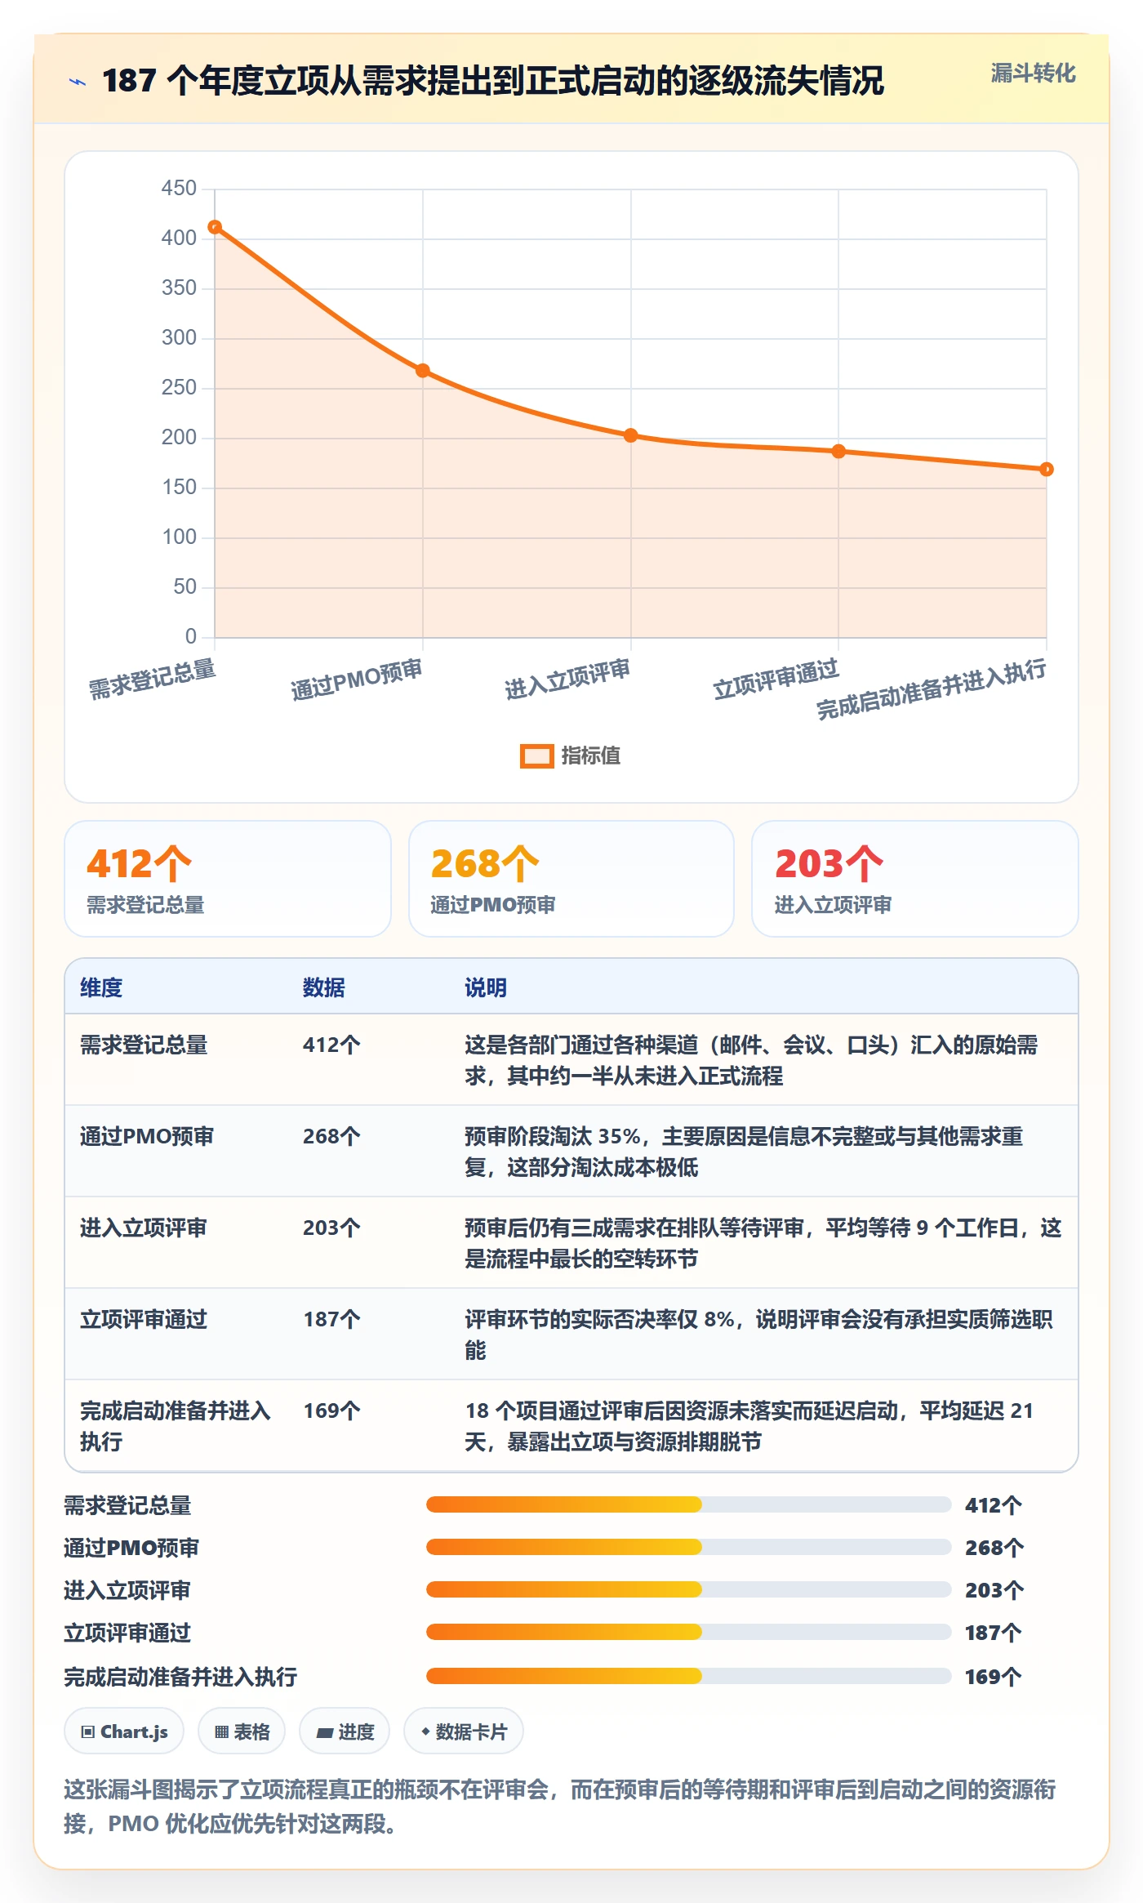Viewport: 1143px width, 1903px height.
Task: Select the 通过PMO预审 table row name
Action: point(147,1136)
